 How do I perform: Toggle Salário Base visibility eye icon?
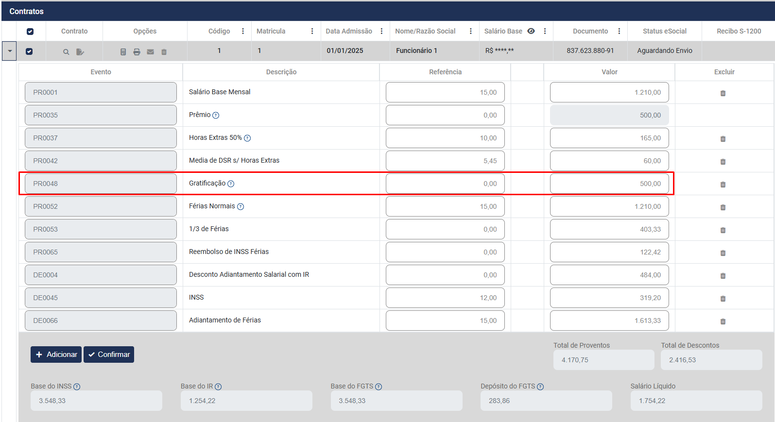(x=531, y=31)
